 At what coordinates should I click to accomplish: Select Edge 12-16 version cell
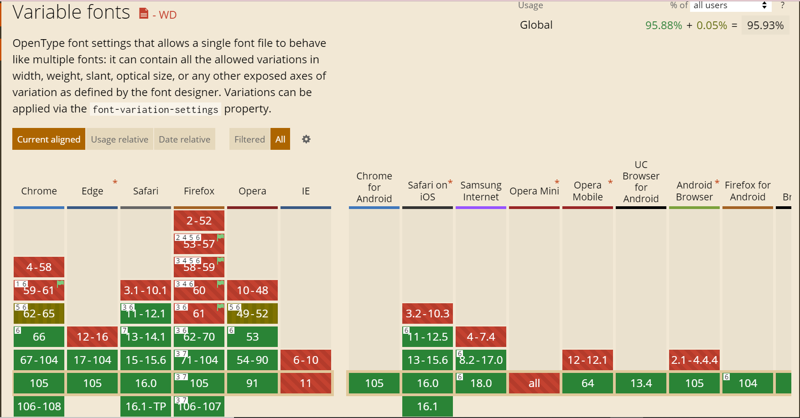(x=93, y=337)
